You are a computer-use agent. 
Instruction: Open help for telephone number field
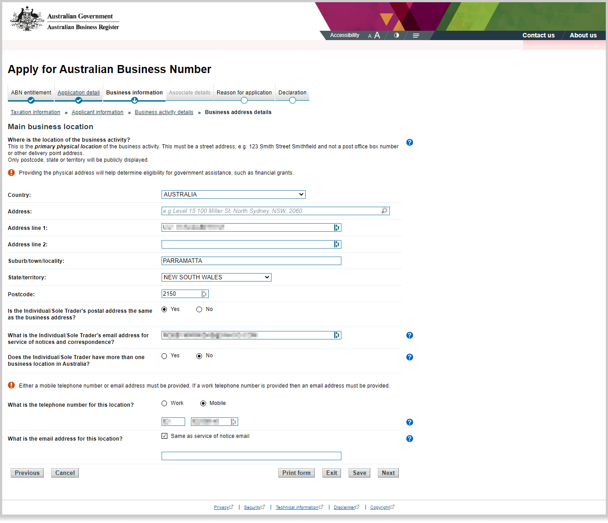point(409,422)
